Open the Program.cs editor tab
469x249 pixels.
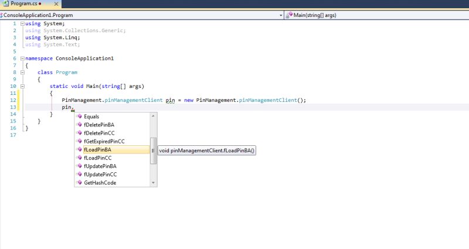coord(30,4)
